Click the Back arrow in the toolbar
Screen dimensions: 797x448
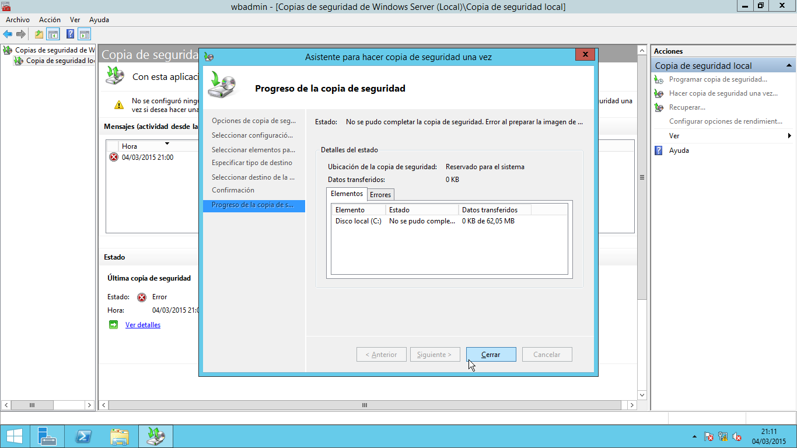[x=8, y=34]
